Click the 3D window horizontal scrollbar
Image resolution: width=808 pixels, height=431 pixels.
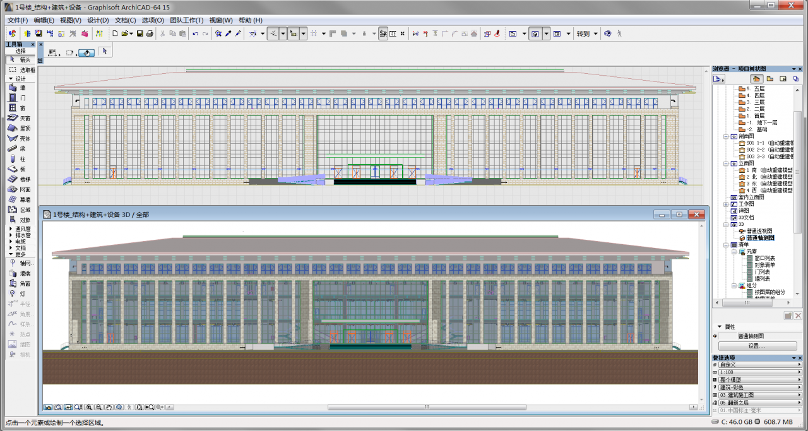pyautogui.click(x=426, y=407)
